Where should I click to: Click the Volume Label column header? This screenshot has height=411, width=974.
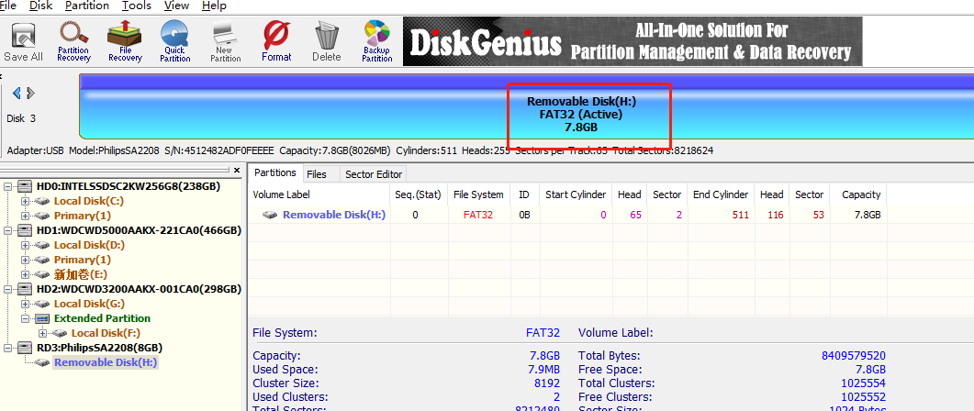pyautogui.click(x=319, y=194)
